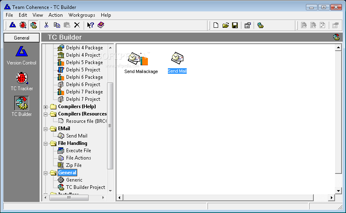Save using the floppy disk icon
The width and height of the screenshot is (346, 213).
coord(235,25)
